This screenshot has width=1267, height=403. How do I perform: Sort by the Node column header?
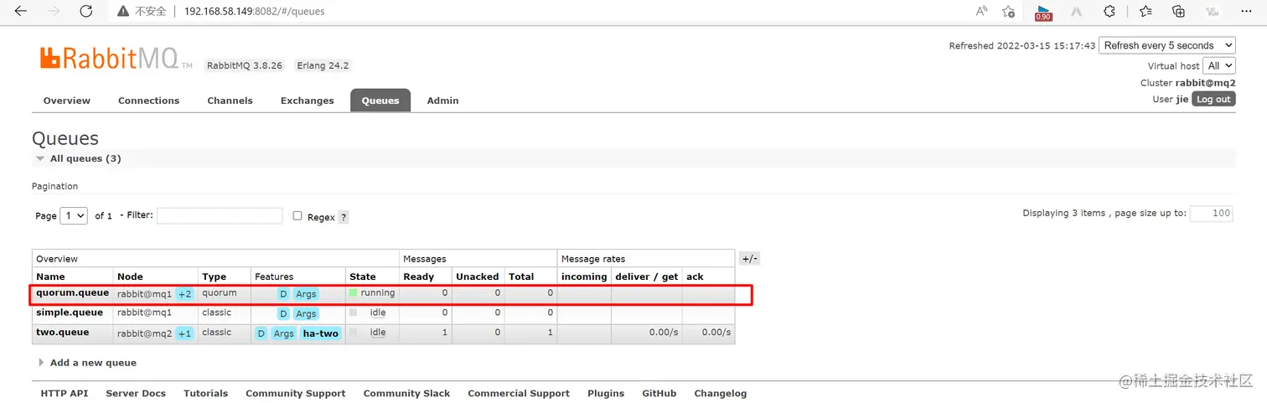pos(130,276)
